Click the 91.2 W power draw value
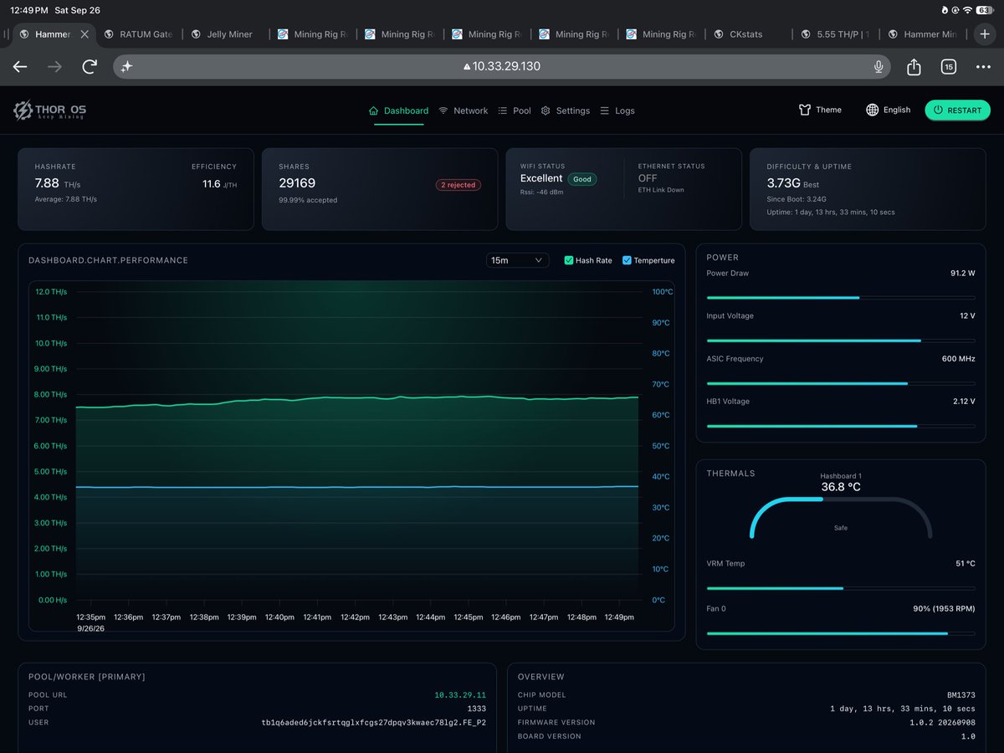Viewport: 1004px width, 753px height. tap(962, 274)
